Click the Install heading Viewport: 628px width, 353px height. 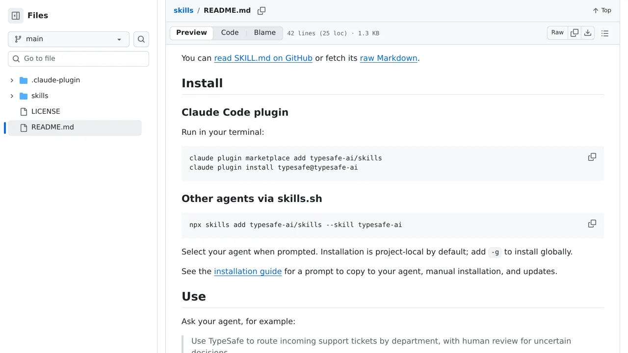(202, 83)
